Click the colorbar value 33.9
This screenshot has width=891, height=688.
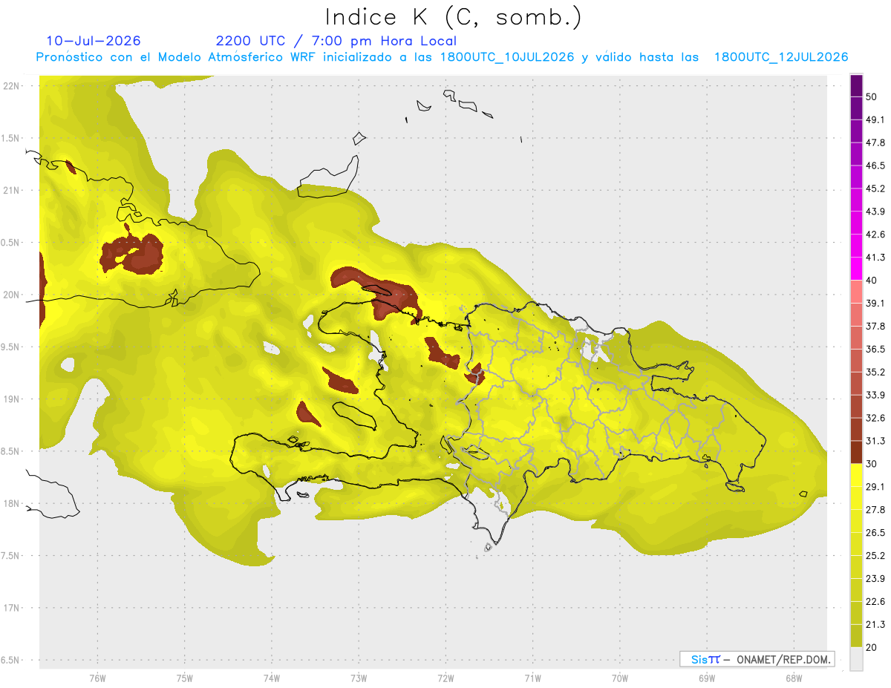[876, 395]
